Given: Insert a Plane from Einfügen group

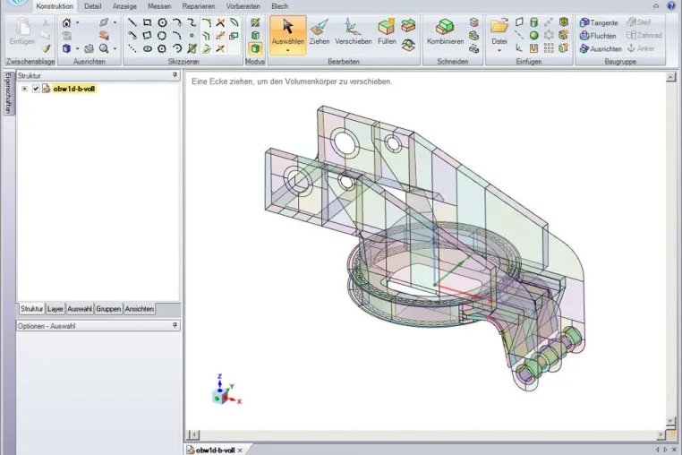Looking at the screenshot, I should pyautogui.click(x=519, y=22).
